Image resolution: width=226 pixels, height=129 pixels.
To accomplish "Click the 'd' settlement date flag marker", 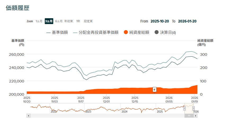I will pos(154,90).
